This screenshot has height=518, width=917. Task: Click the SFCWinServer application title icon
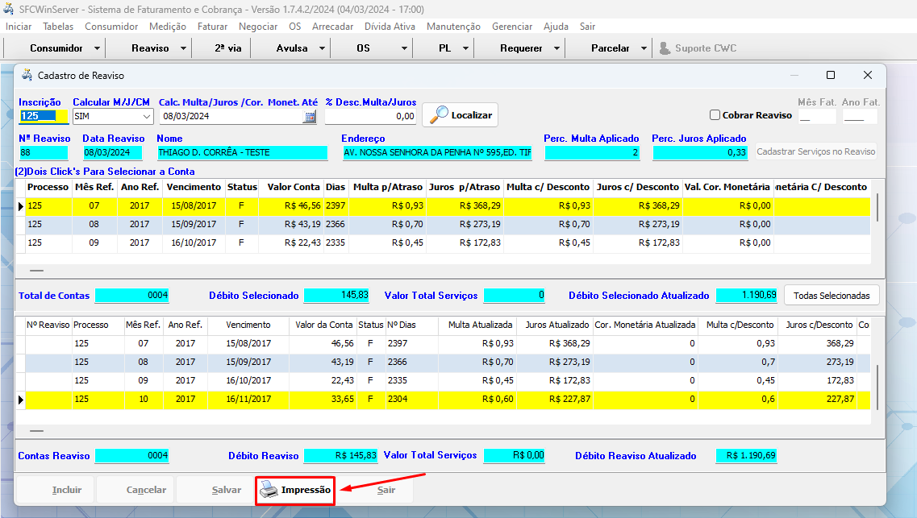coord(9,8)
